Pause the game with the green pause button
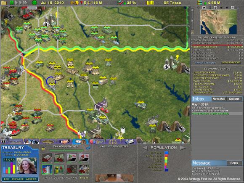 (x=11, y=3)
